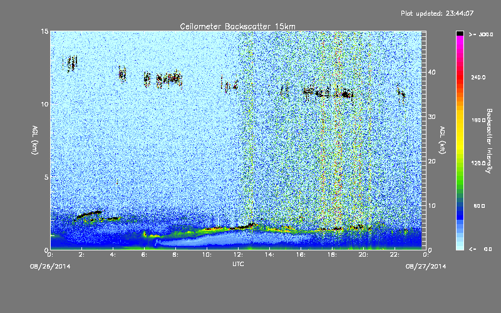Click the "14:" hour tick on the time axis
The height and width of the screenshot is (313, 501).
pos(269,255)
